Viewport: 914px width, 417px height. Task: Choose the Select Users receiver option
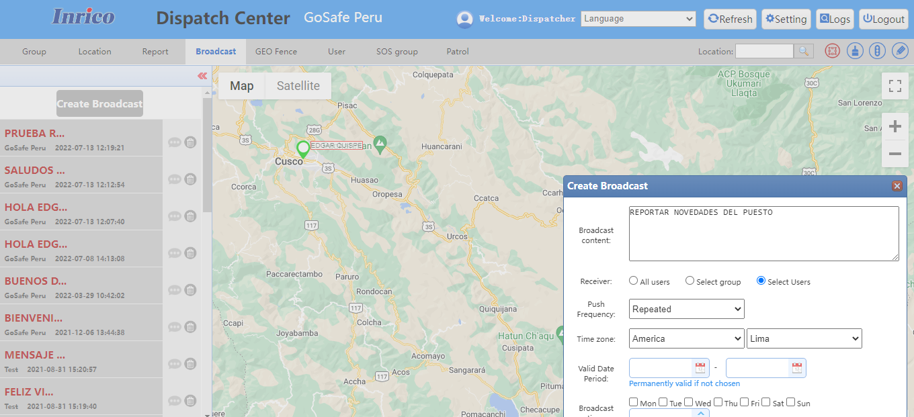point(761,281)
